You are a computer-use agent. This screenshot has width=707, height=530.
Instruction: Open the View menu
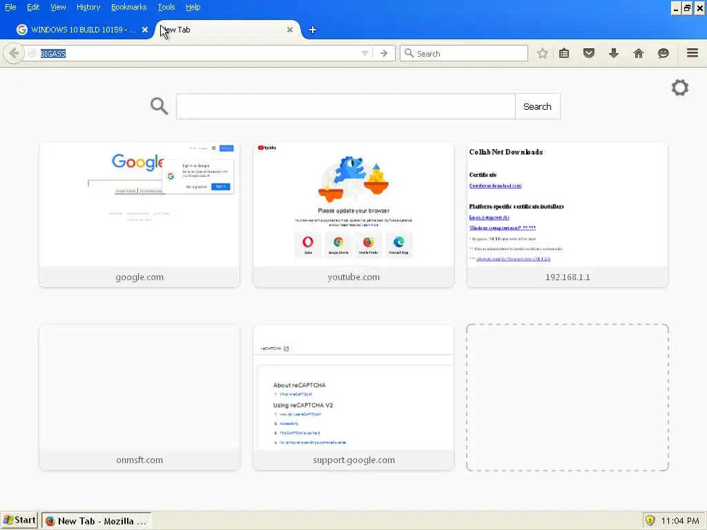coord(58,7)
